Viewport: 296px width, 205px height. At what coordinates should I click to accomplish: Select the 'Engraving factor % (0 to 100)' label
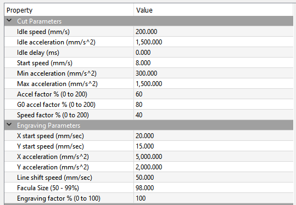59,198
